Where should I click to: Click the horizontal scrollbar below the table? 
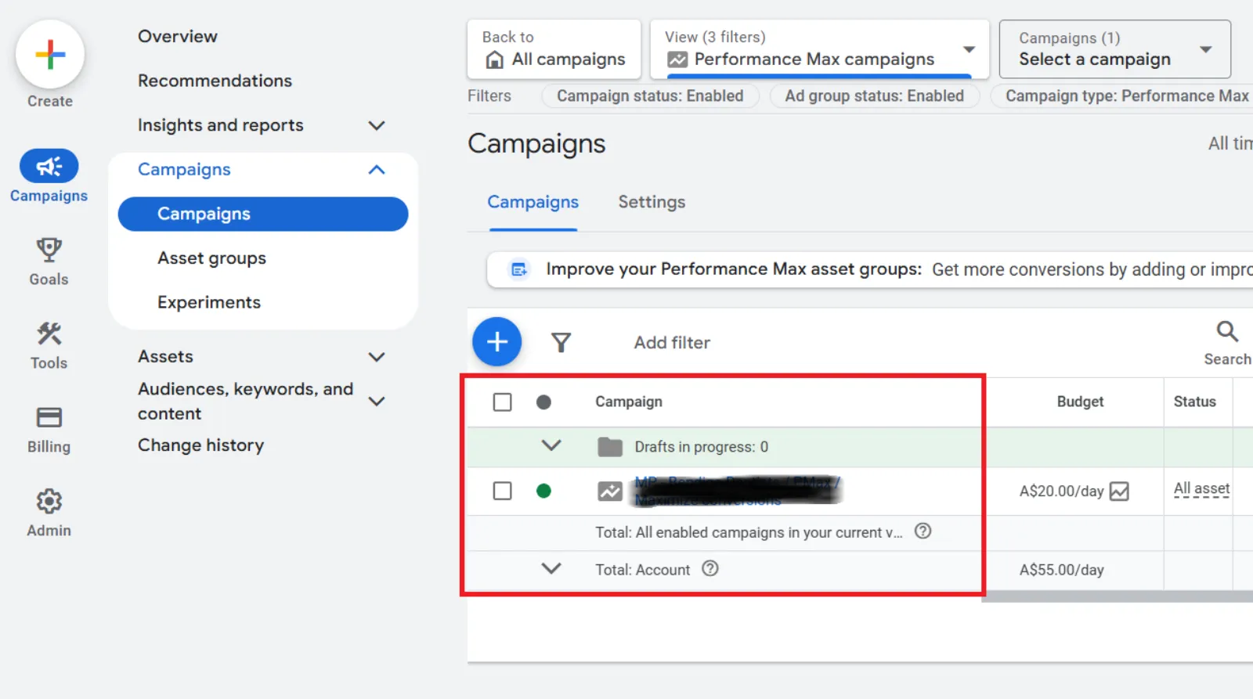1118,596
